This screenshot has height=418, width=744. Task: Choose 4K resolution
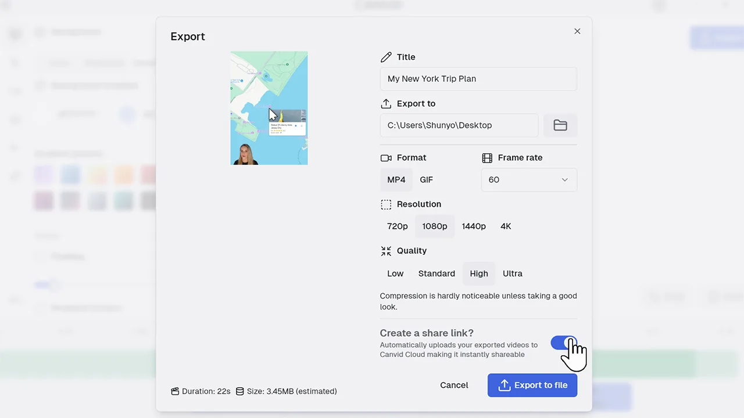click(x=505, y=226)
